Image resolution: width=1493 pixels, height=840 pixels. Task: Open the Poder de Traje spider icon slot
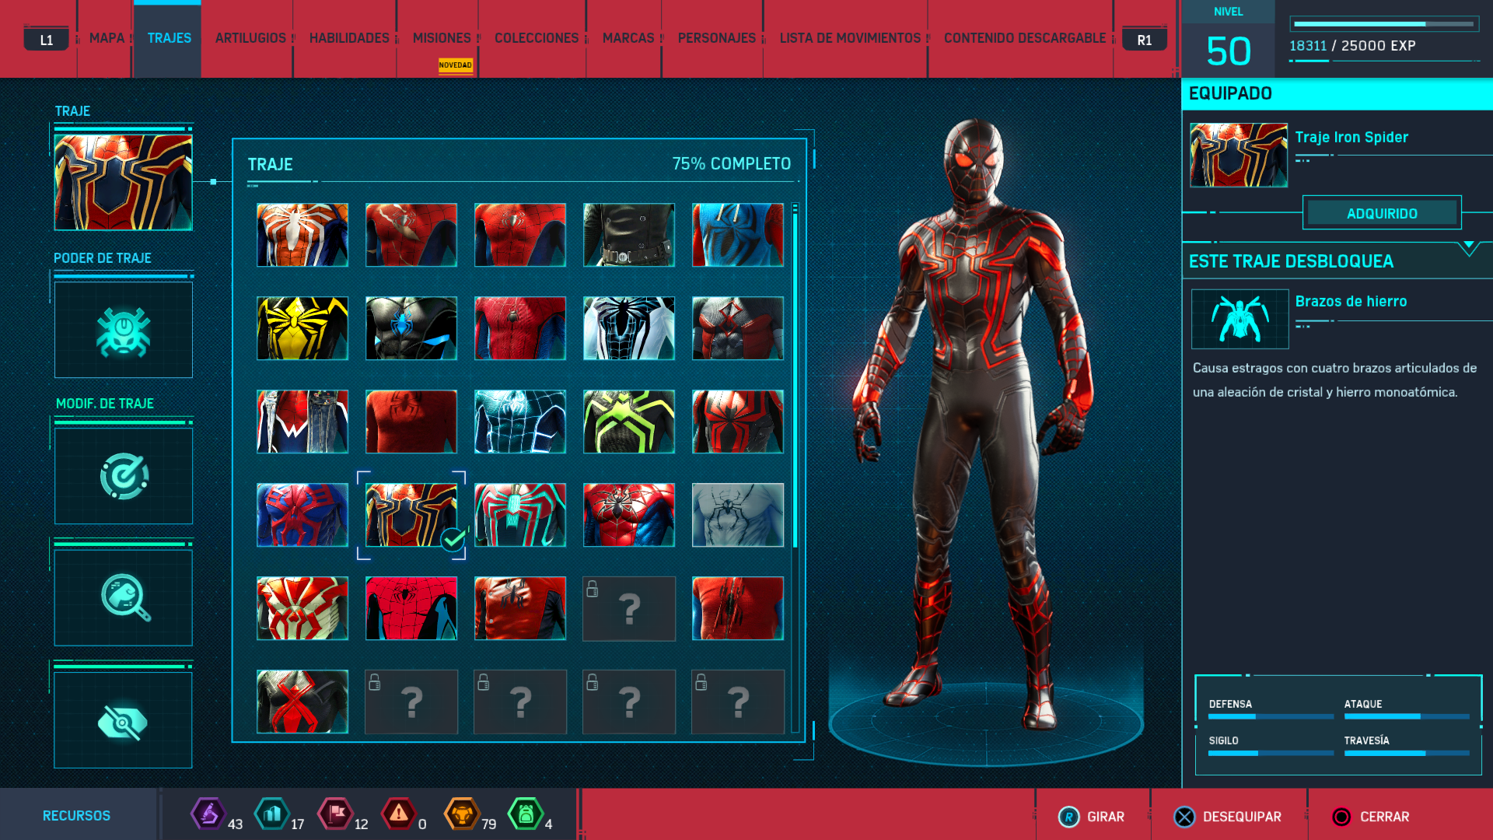(x=123, y=331)
